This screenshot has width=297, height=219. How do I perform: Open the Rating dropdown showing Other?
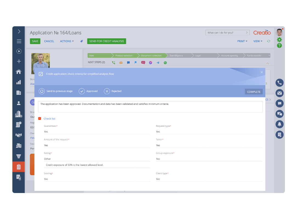[97, 159]
